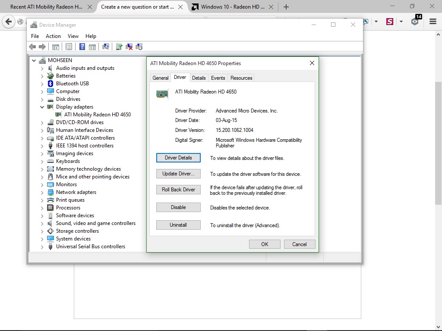Click the Disable device down-arrow toolbar icon

pyautogui.click(x=139, y=47)
